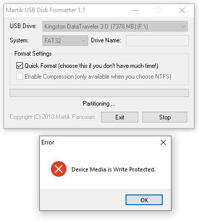Click the Device Media is Write Protected message
Screen dimensions: 199x222
[113, 169]
